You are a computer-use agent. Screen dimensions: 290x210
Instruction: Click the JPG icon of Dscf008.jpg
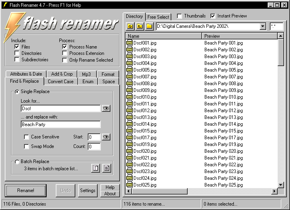click(x=129, y=84)
